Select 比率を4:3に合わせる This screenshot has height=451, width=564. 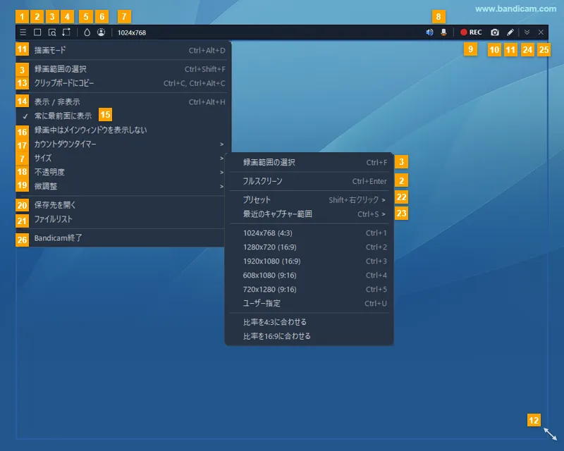[309, 322]
